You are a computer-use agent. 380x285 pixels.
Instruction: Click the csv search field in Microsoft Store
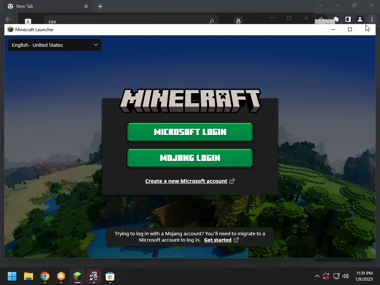[x=131, y=21]
